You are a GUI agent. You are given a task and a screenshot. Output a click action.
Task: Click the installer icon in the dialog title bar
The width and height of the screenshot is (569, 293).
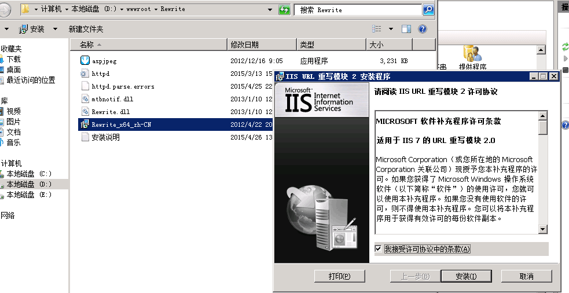coord(280,76)
